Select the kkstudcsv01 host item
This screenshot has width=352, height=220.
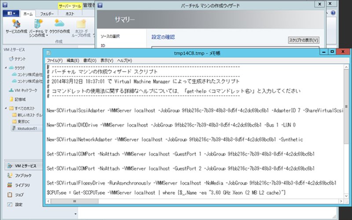pos(27,128)
